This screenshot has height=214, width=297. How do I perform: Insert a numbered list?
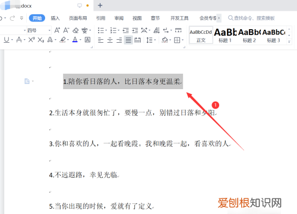click(x=113, y=30)
